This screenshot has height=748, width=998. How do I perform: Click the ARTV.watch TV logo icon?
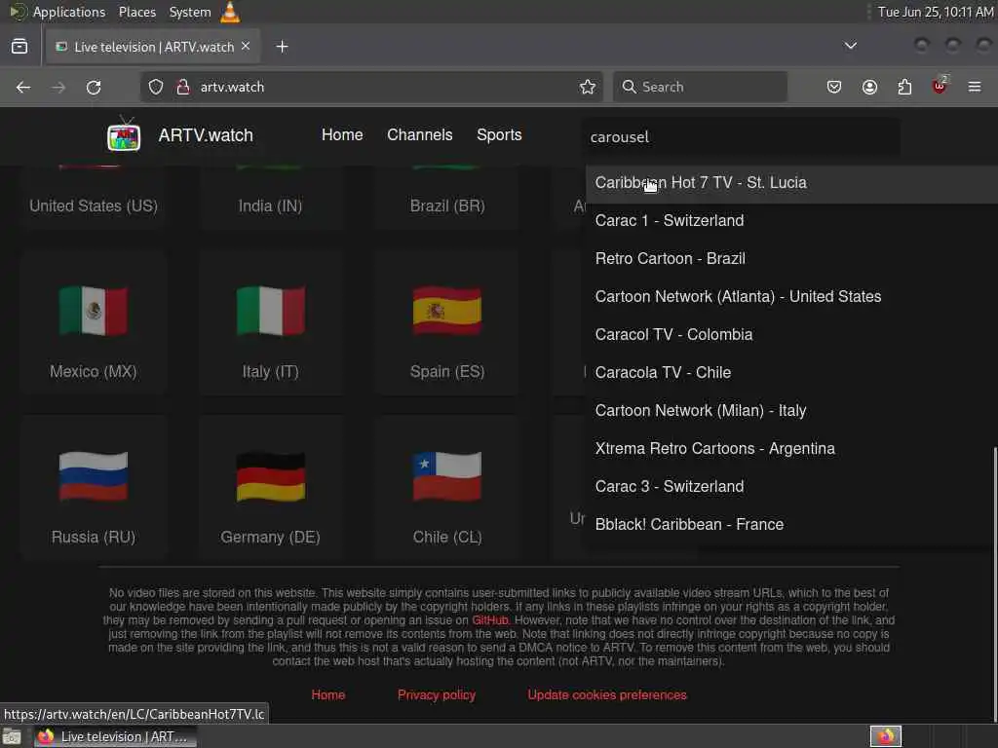pyautogui.click(x=124, y=134)
